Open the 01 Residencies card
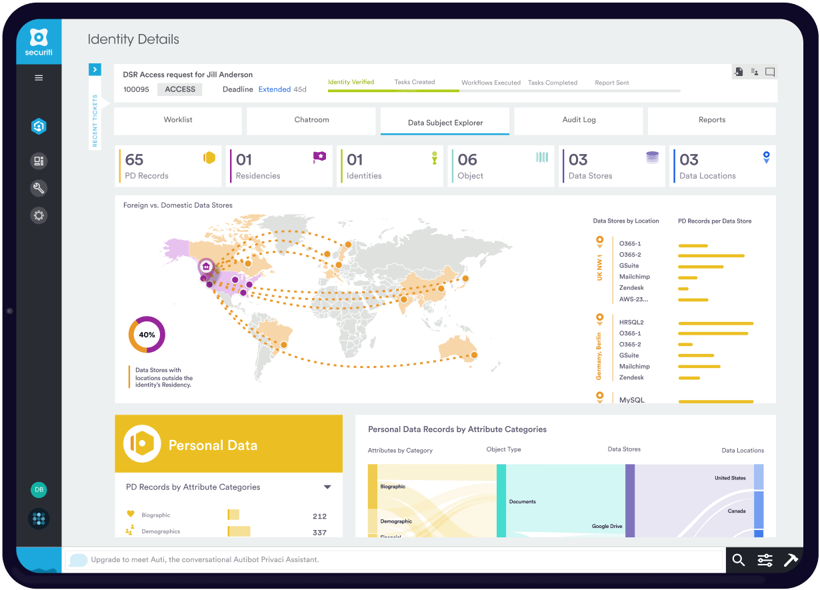 point(279,166)
